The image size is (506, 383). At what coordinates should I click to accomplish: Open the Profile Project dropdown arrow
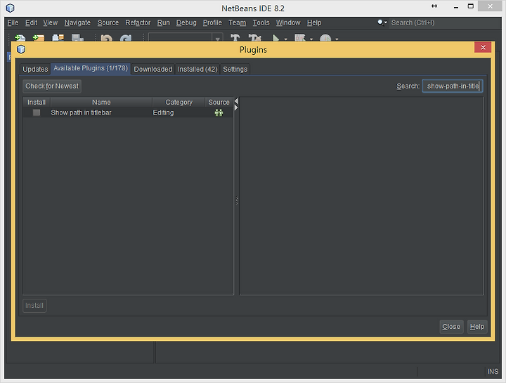coord(337,39)
